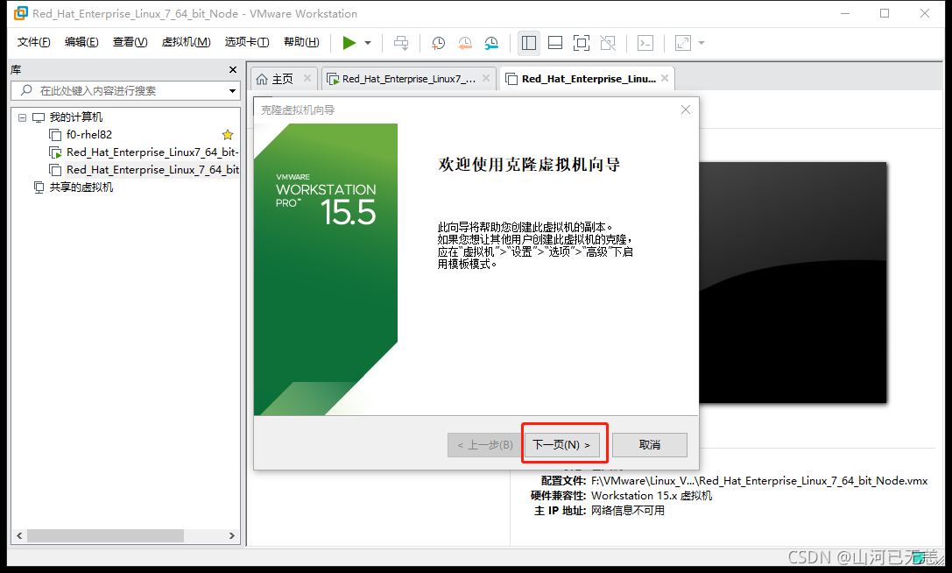
Task: Select f0-rhel82 in the library tree
Action: (88, 134)
